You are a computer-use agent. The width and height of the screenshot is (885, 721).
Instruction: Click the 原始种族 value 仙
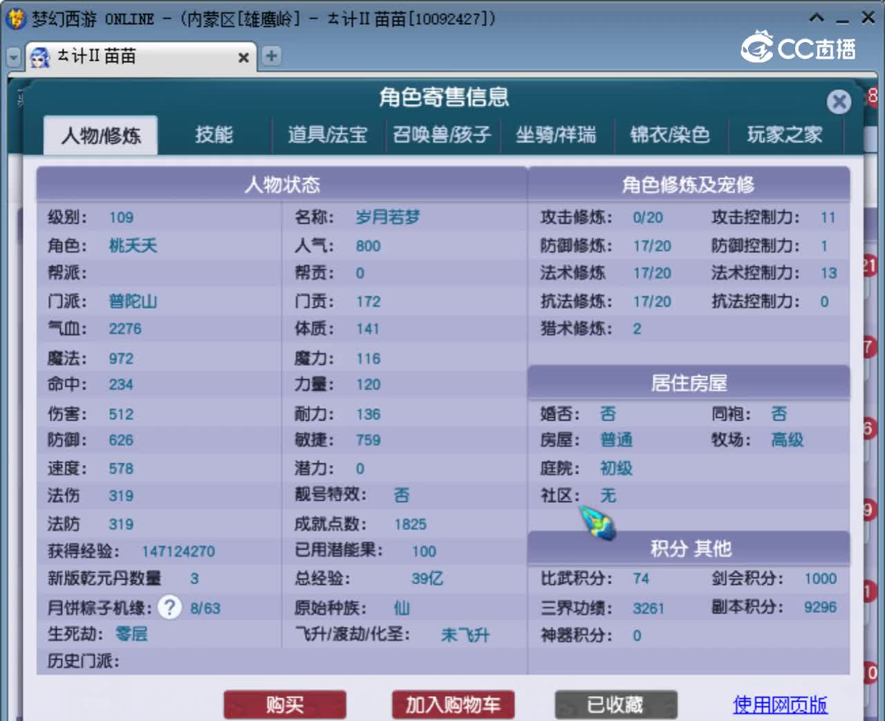pyautogui.click(x=402, y=608)
